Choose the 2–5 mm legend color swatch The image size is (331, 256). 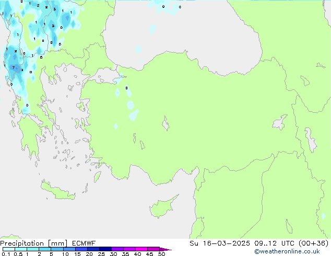45,249
